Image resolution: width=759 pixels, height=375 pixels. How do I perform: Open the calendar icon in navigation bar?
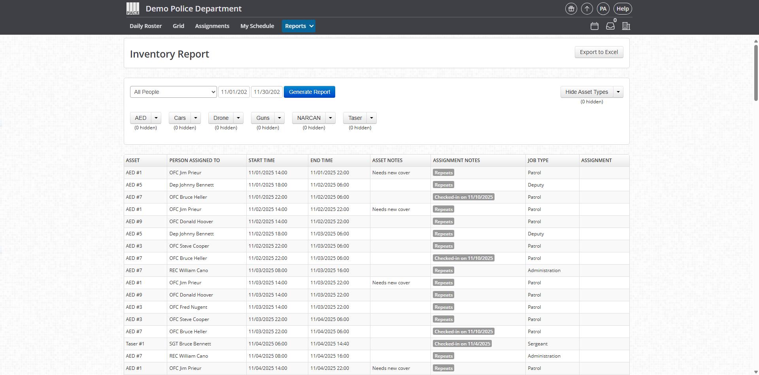tap(595, 26)
